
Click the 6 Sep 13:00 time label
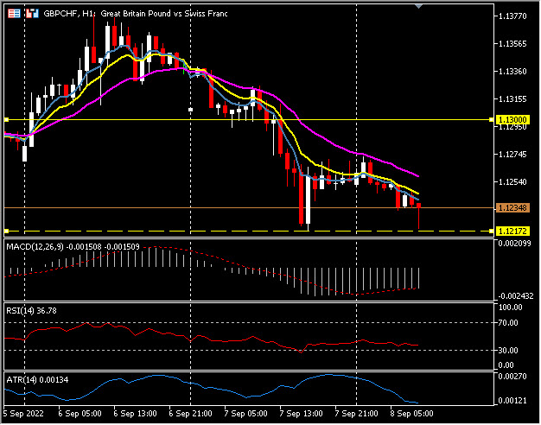[132, 414]
